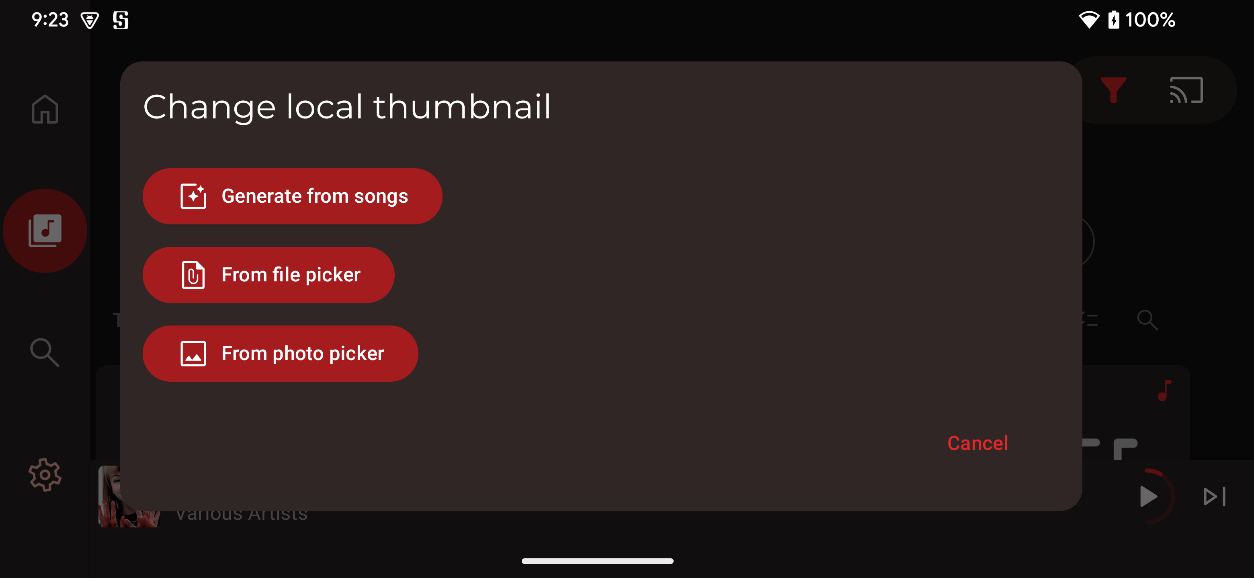This screenshot has height=578, width=1254.
Task: Open Settings gear in sidebar
Action: pos(45,474)
